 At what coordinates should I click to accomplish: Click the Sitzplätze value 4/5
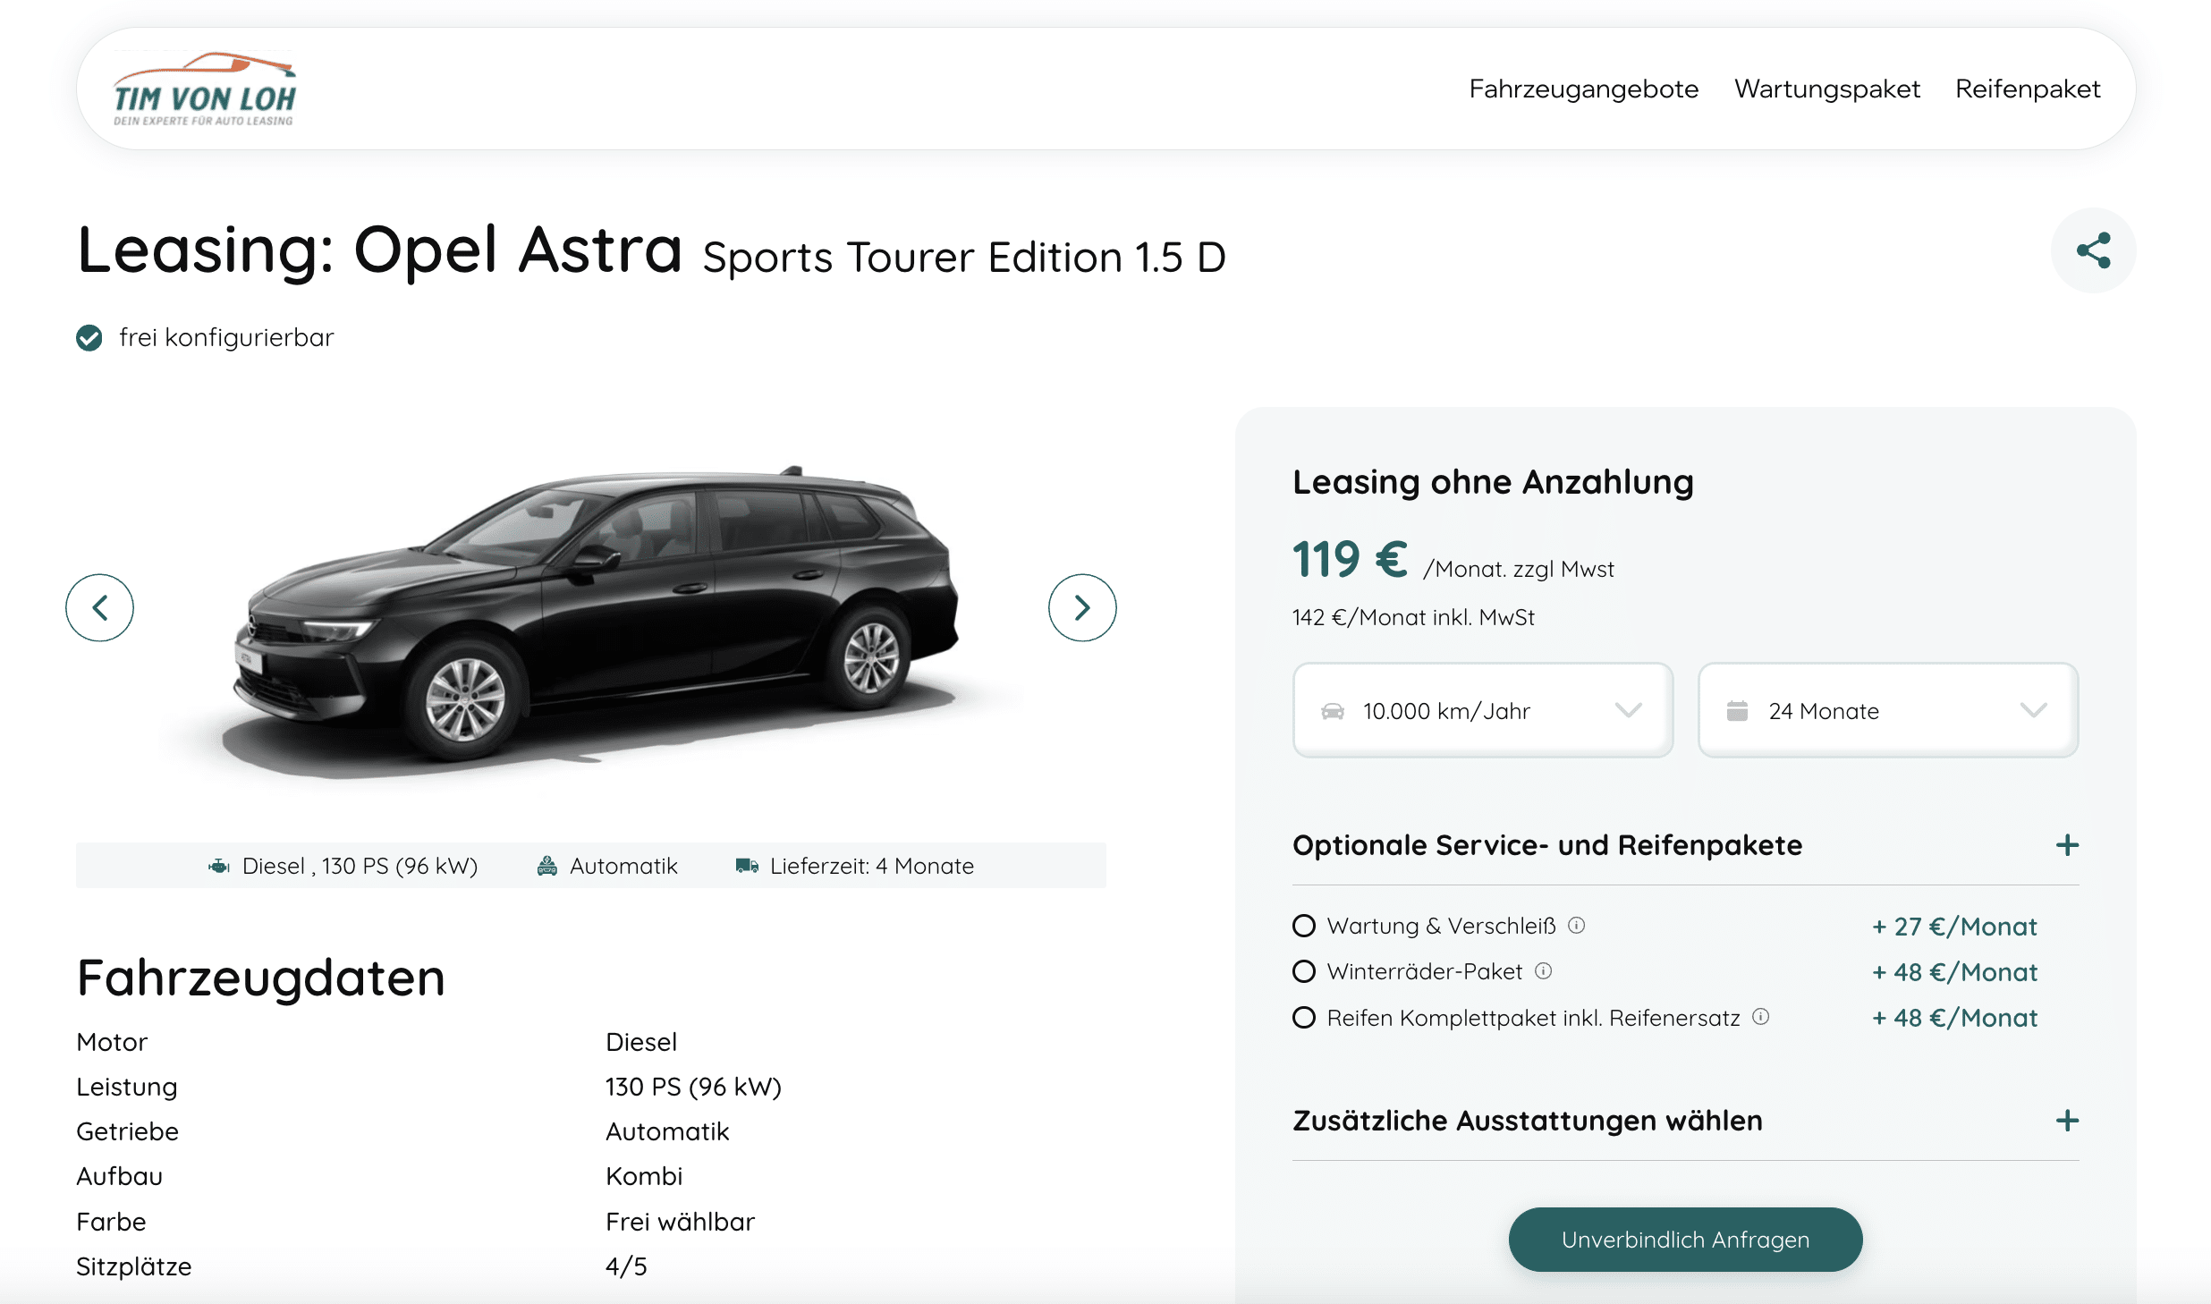point(626,1266)
